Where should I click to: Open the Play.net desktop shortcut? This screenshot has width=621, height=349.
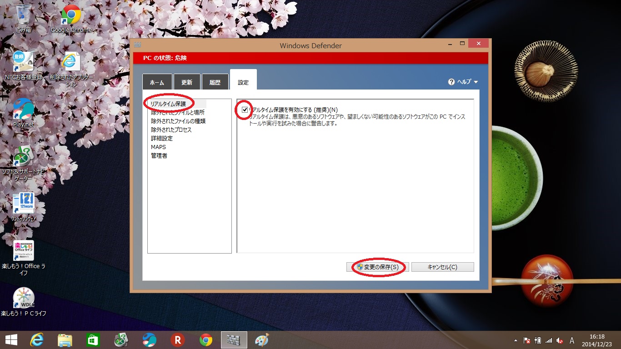click(x=23, y=113)
